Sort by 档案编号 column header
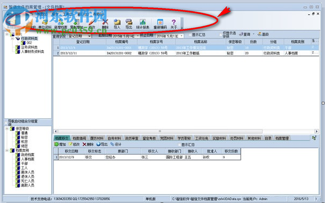 [x=122, y=42]
